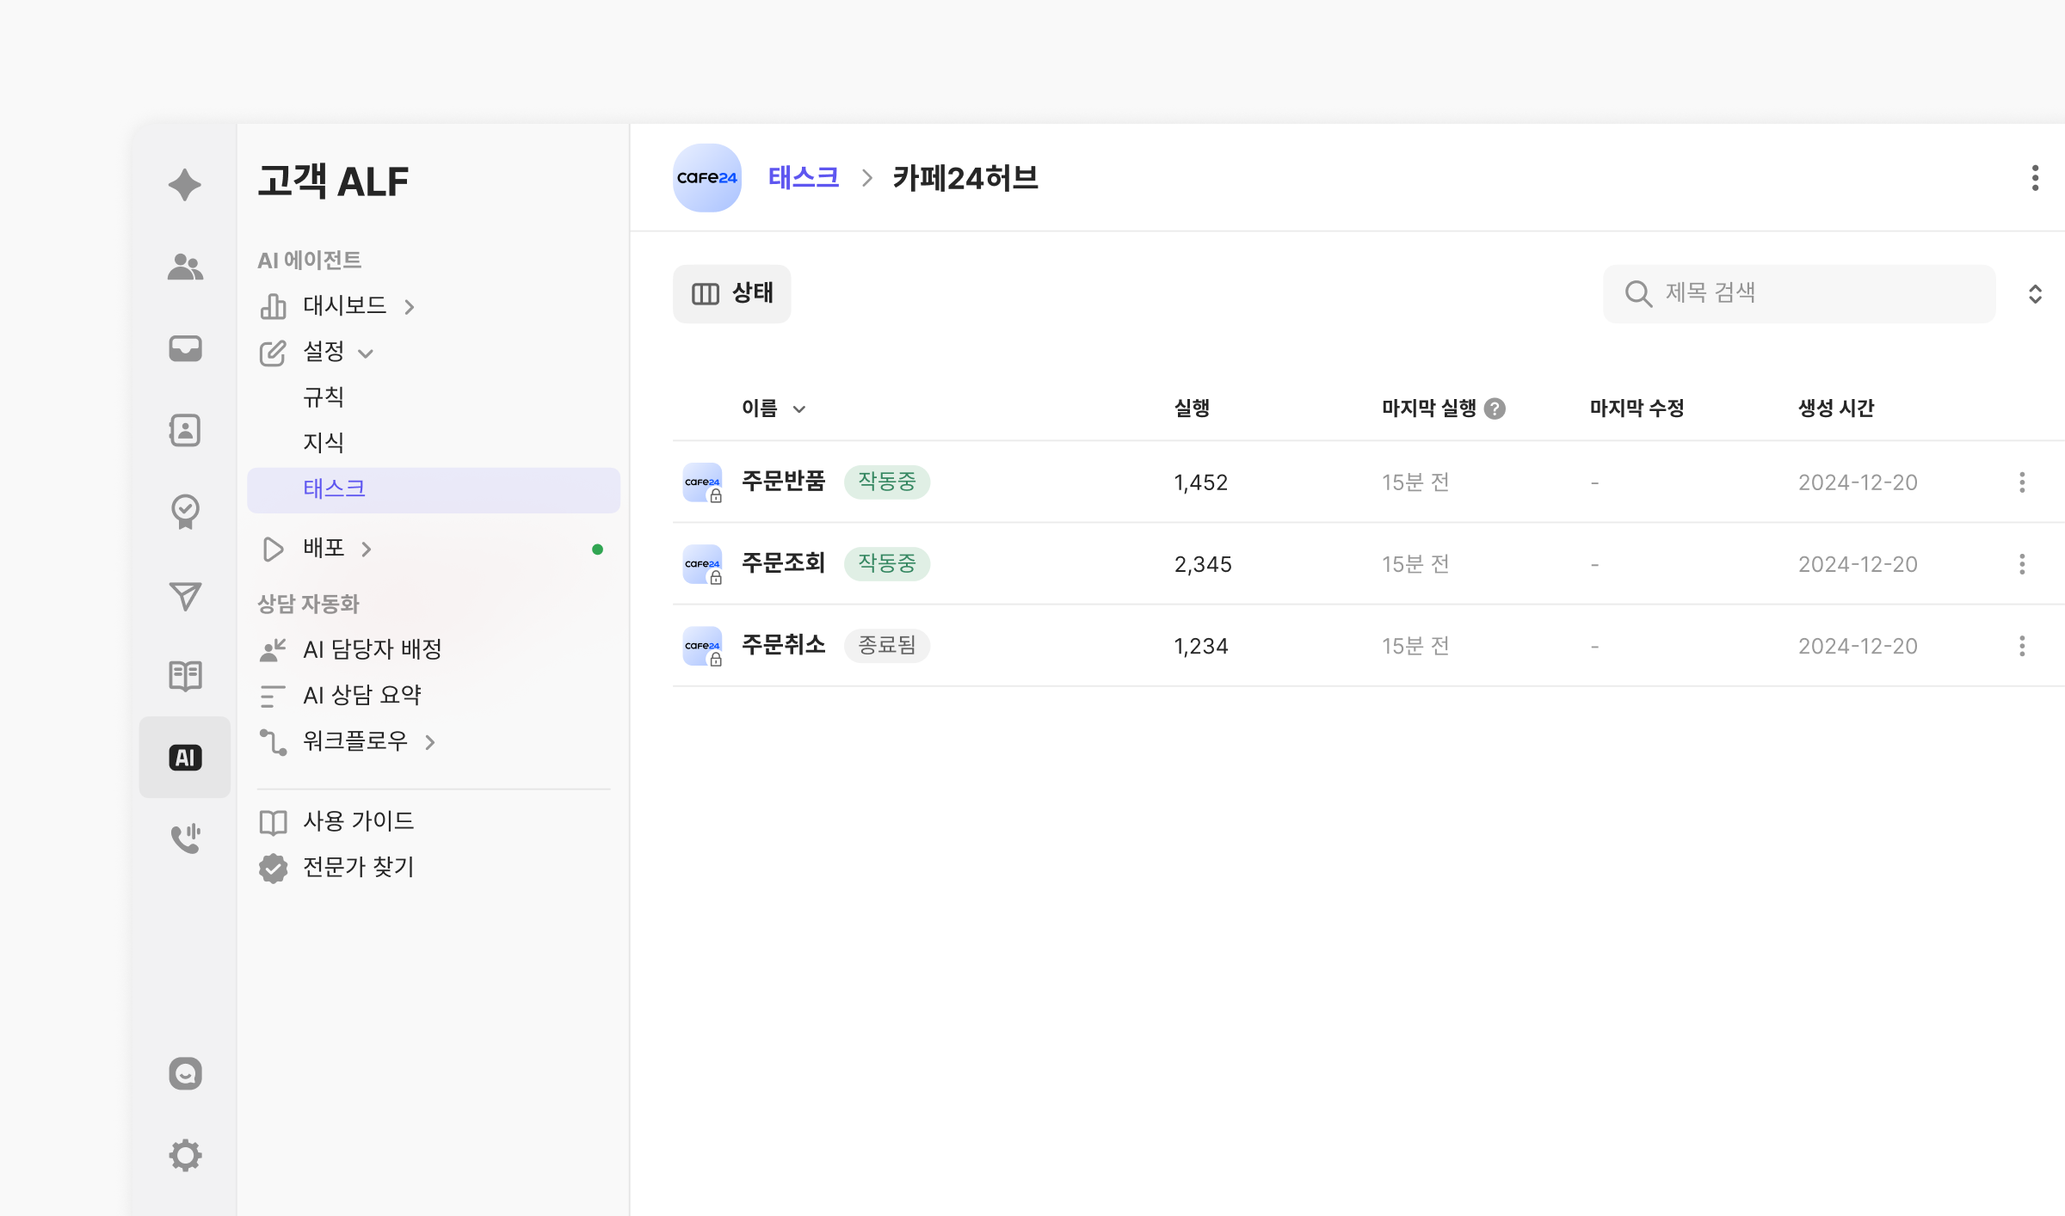Image resolution: width=2065 pixels, height=1216 pixels.
Task: Click the 상태 filter button
Action: pyautogui.click(x=732, y=294)
